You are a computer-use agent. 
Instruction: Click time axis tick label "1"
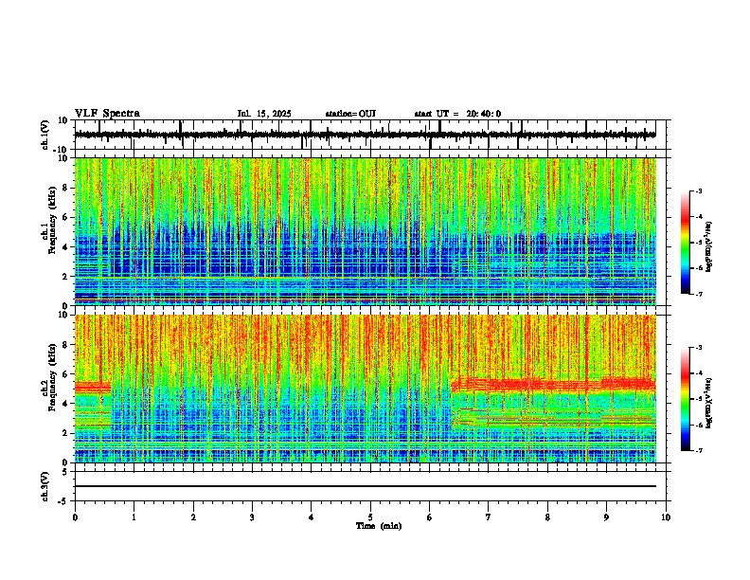[x=134, y=517]
